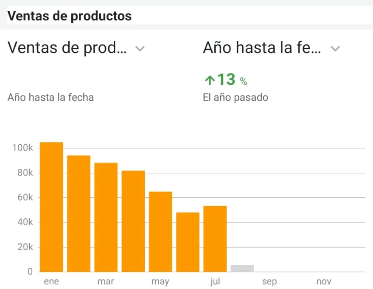
Task: Click the 13 % growth indicator
Action: tap(226, 80)
